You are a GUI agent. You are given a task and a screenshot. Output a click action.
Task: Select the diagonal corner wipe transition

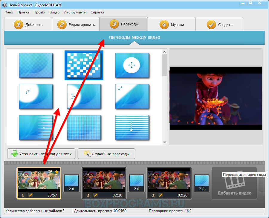click(132, 96)
